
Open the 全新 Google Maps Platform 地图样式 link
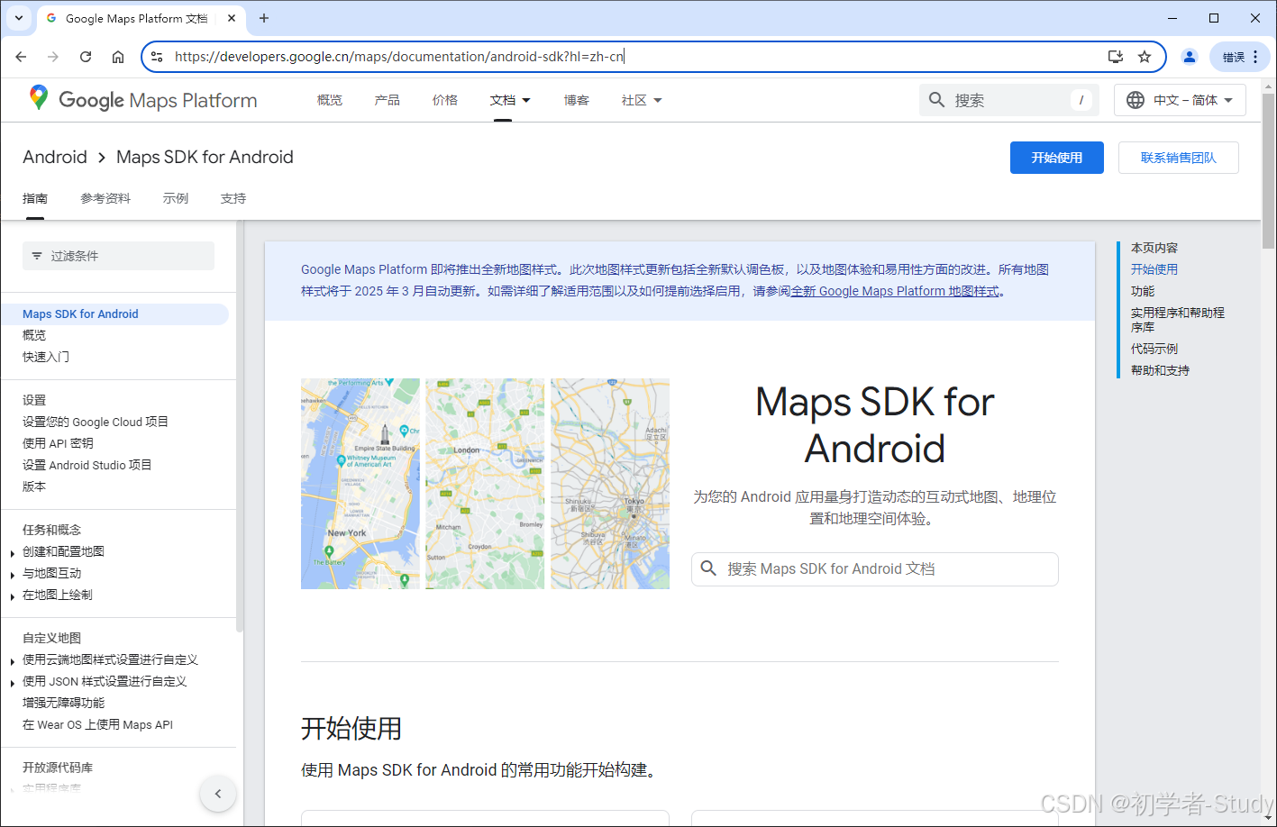coord(895,291)
